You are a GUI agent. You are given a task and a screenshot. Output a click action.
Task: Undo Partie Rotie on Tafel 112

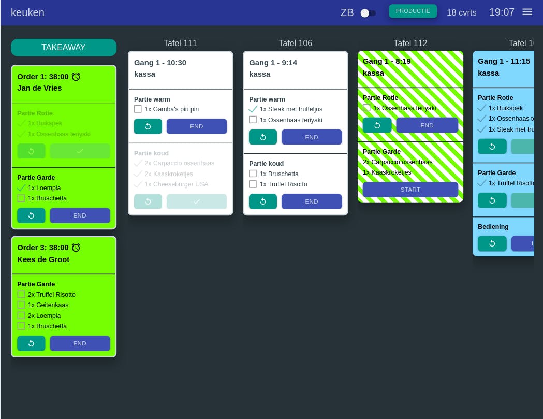pos(377,125)
